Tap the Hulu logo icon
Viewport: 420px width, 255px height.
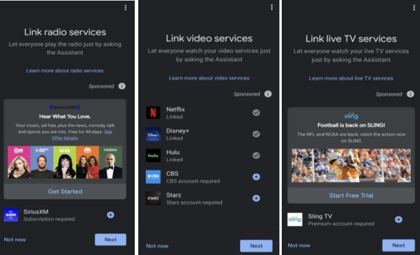click(153, 155)
